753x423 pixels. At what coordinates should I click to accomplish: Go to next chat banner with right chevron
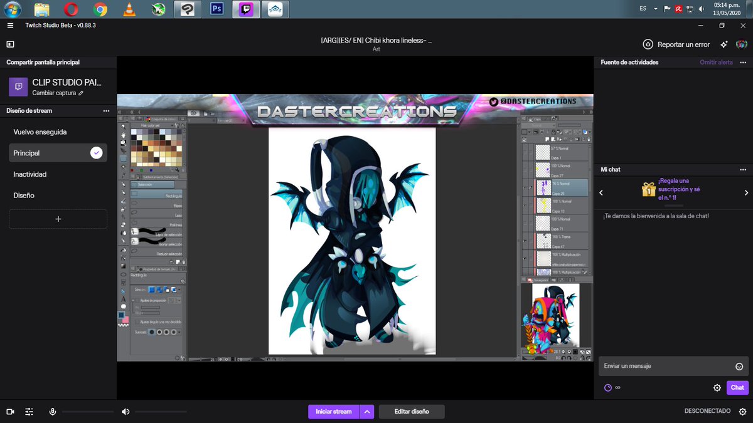click(746, 193)
